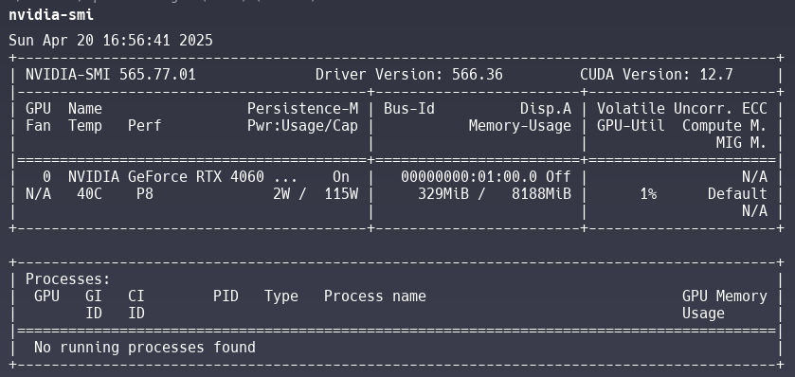
Task: Click the GPU utilization value 1%
Action: [x=648, y=194]
